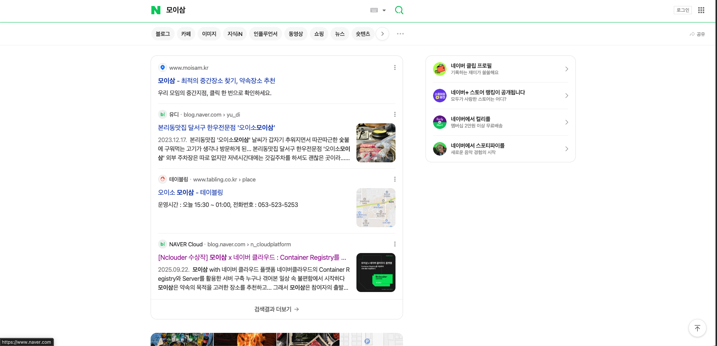
Task: Open the map thumbnail for 오이소 모이삼
Action: pyautogui.click(x=376, y=208)
